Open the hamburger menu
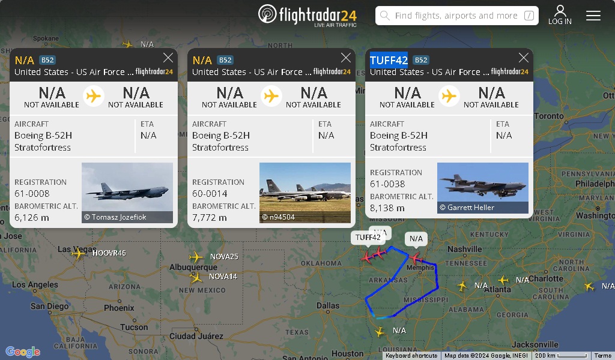The height and width of the screenshot is (360, 615). 593,16
